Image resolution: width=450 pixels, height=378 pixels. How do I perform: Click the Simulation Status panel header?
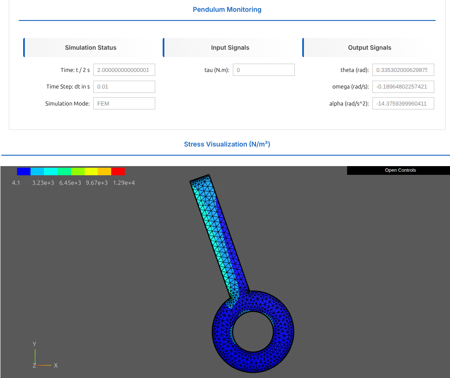90,48
